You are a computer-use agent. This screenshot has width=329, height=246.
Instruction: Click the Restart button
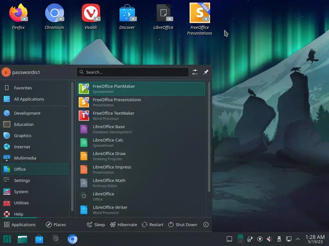pos(153,225)
